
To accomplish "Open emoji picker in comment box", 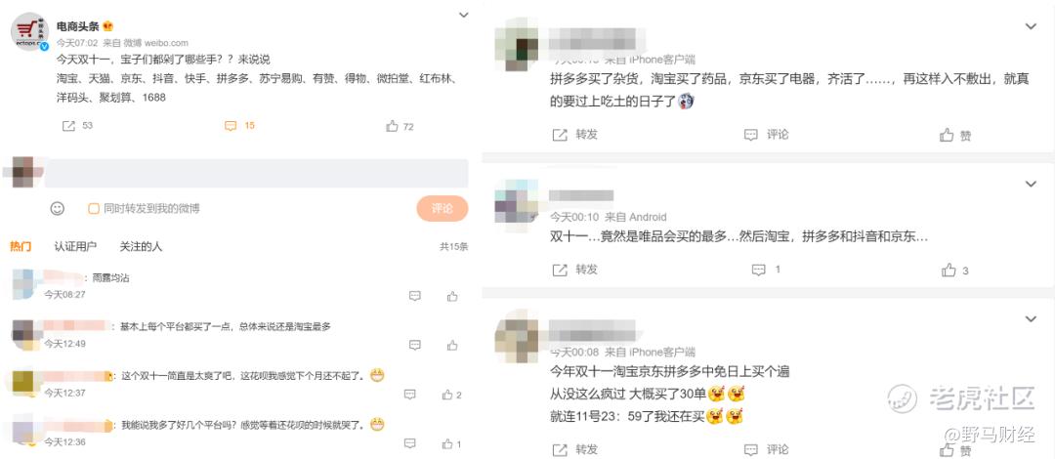I will tap(58, 209).
